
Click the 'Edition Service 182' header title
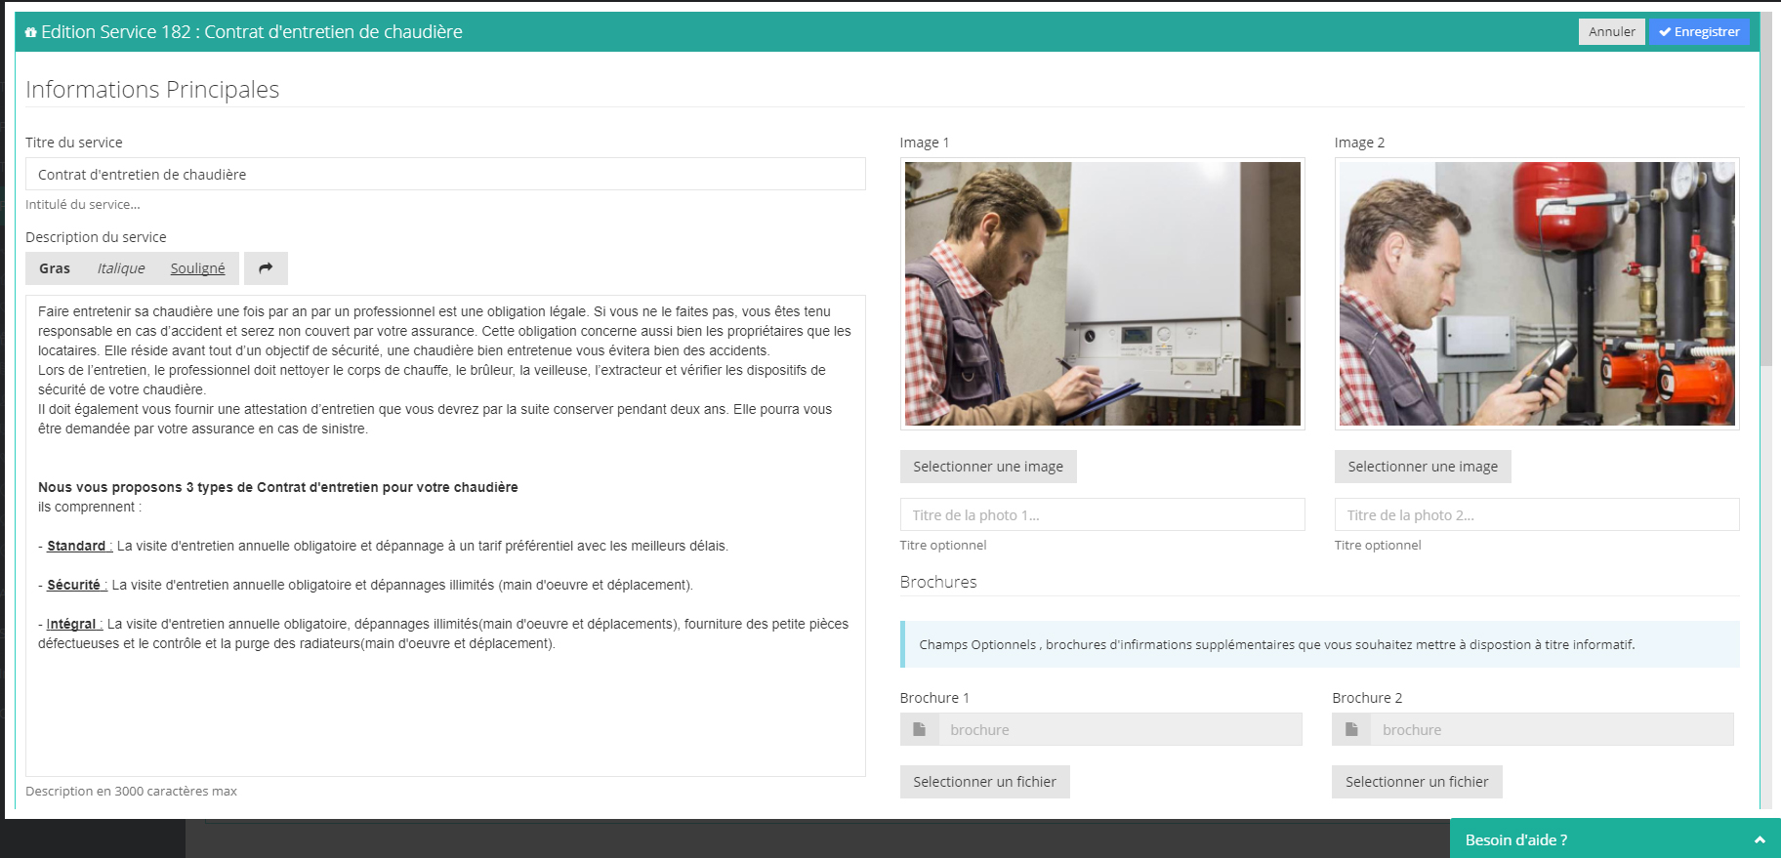coord(252,32)
